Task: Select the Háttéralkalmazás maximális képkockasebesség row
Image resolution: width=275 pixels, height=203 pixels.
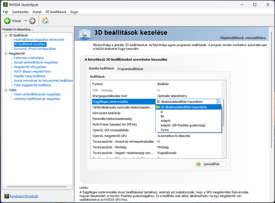Action: [x=123, y=107]
